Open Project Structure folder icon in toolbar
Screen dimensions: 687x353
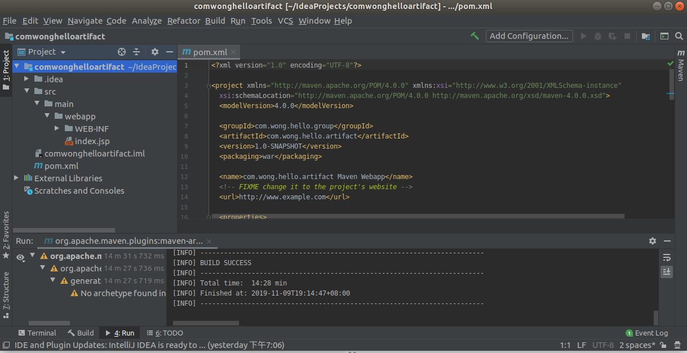[646, 36]
